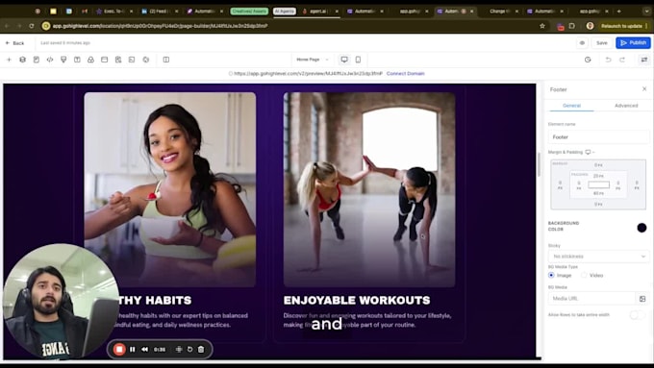This screenshot has height=368, width=654.
Task: Click the device icon next to Margin & Padding
Action: (x=588, y=152)
